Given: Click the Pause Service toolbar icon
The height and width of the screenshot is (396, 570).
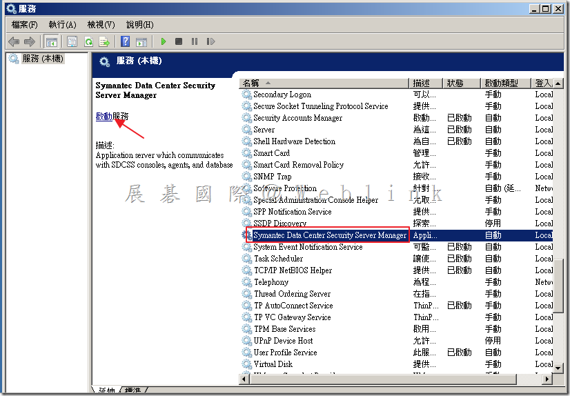Looking at the screenshot, I should point(194,41).
